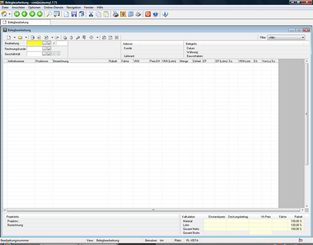Click the Menge column header
This screenshot has height=245, width=313.
pyautogui.click(x=186, y=61)
